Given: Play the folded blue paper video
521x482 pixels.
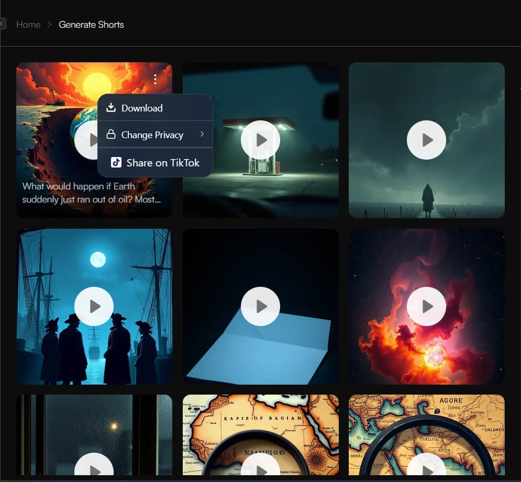Looking at the screenshot, I should [260, 306].
